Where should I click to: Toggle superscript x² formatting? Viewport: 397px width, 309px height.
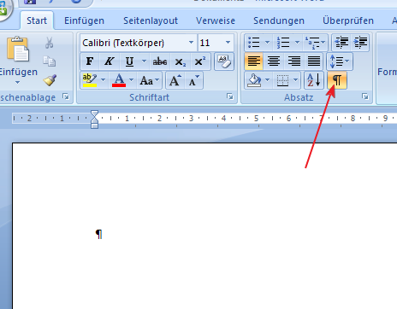pos(200,61)
